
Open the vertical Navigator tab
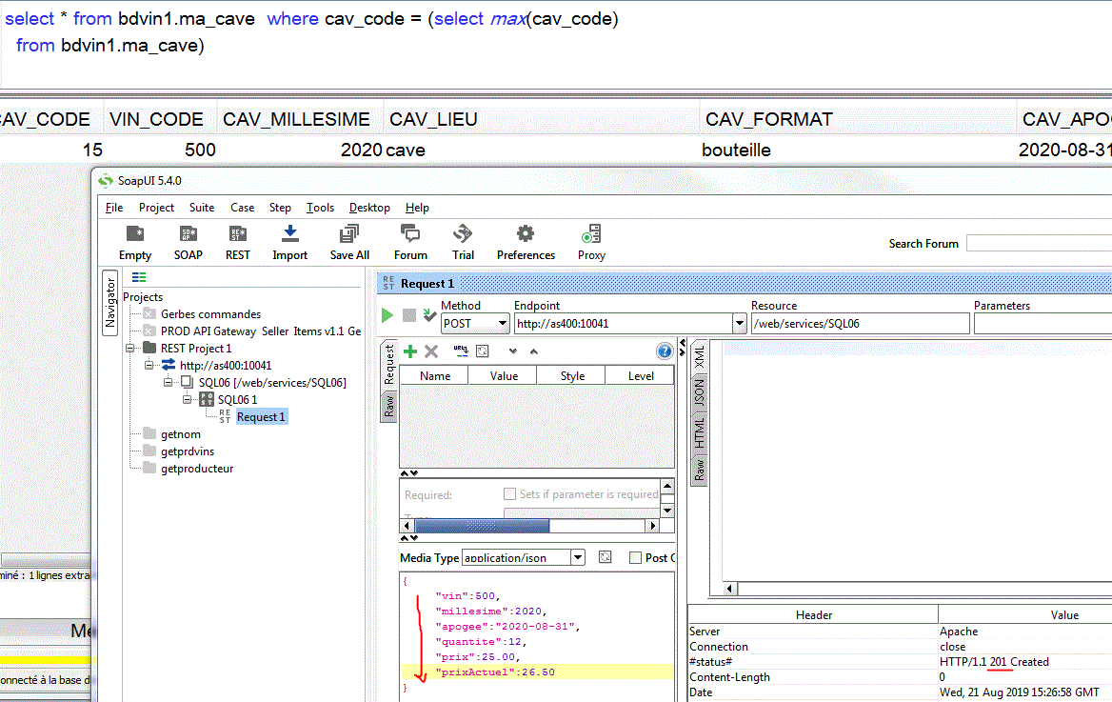[109, 303]
